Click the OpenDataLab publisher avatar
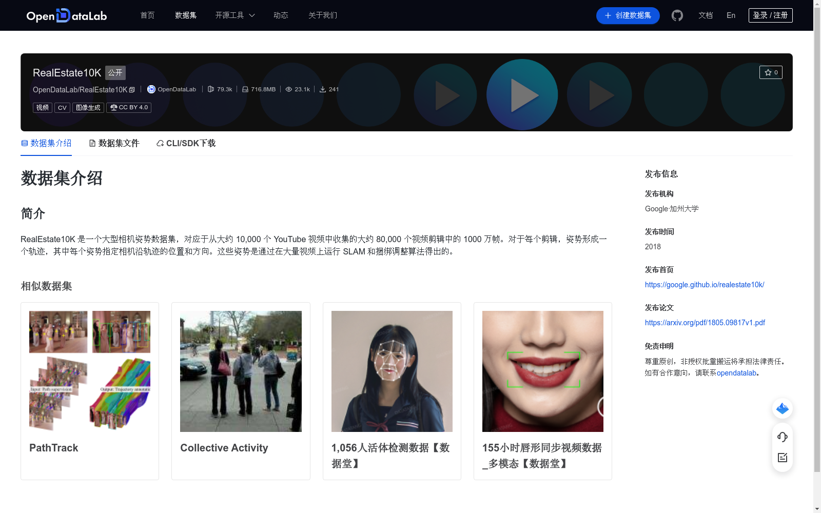The image size is (821, 513). click(x=151, y=89)
